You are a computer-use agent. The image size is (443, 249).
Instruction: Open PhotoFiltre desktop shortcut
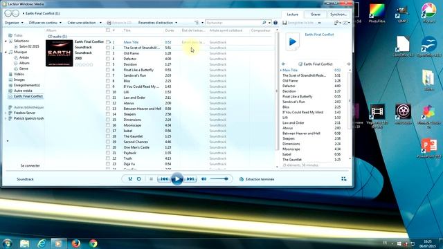(x=377, y=13)
